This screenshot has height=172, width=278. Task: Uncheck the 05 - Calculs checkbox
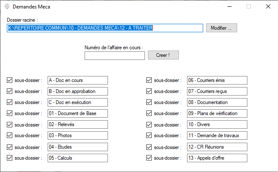tap(9, 158)
